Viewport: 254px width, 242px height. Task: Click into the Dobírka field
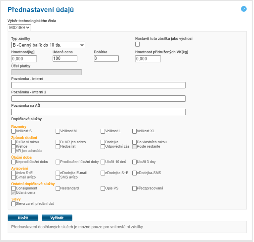tap(106, 59)
